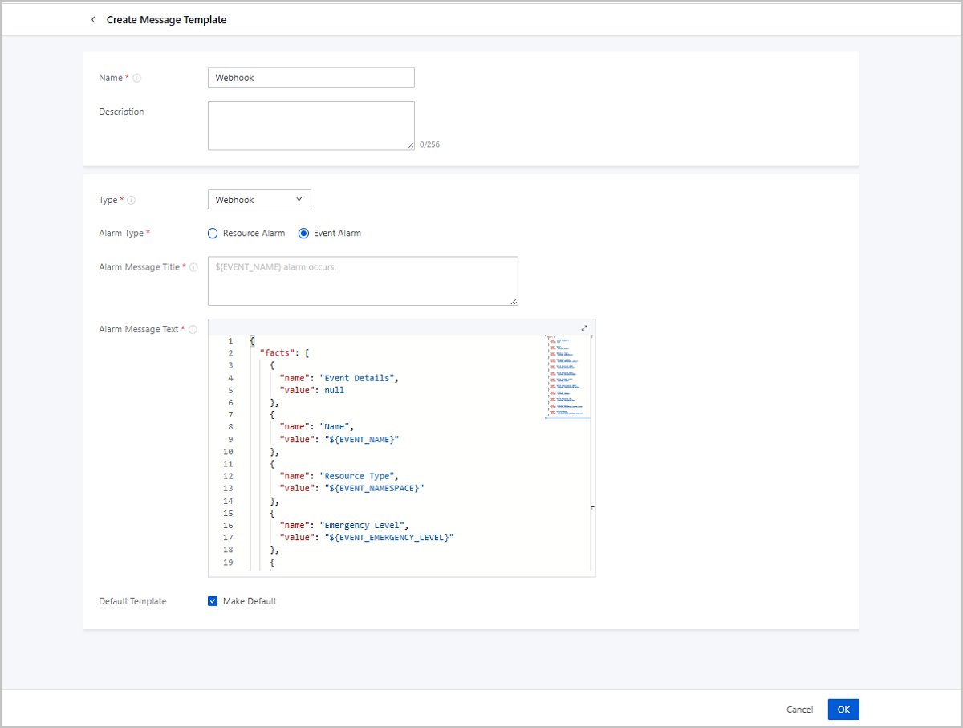
Task: Click "${EVENT_EMERGENCY_LEVEL}" value on line 17
Action: point(388,537)
